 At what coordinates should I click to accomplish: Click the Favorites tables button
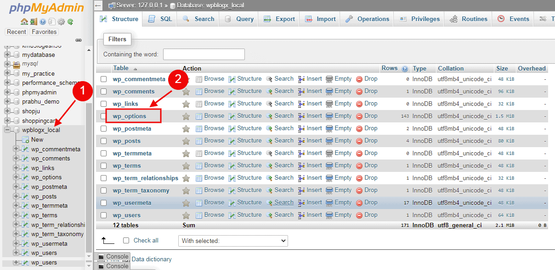44,32
